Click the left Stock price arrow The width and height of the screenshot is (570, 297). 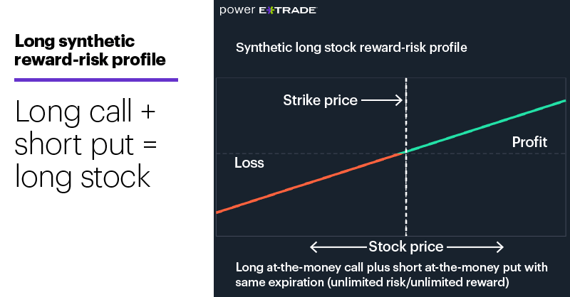338,247
